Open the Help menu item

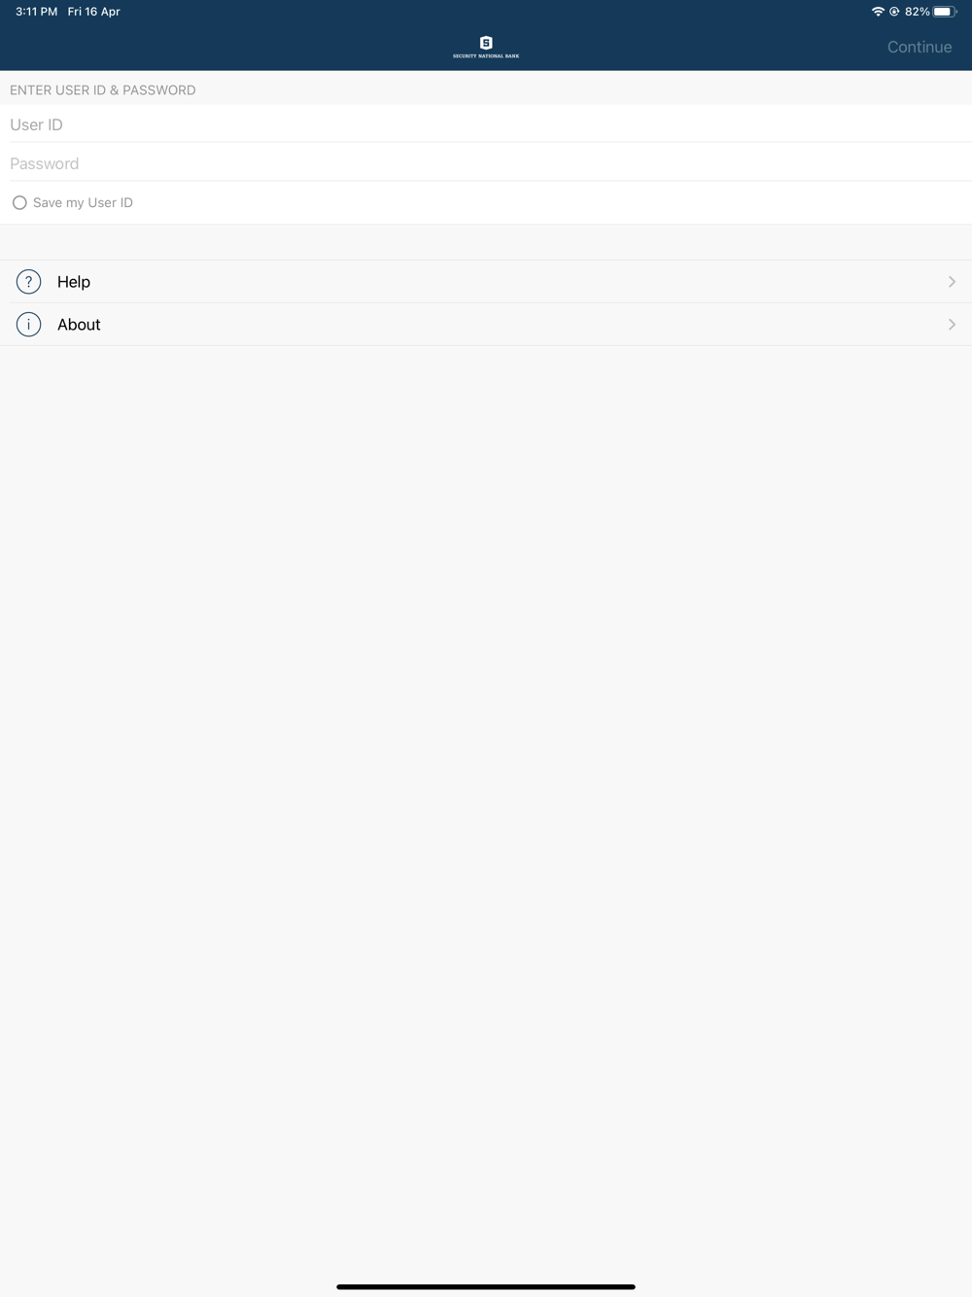486,282
